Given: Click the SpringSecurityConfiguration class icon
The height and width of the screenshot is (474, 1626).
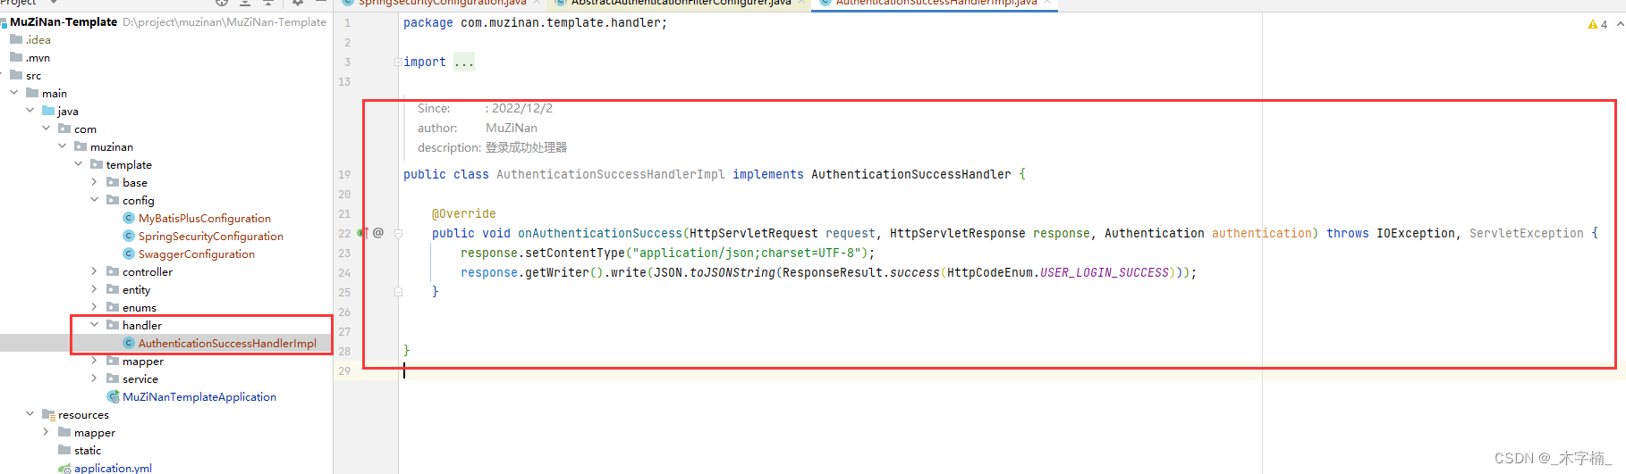Looking at the screenshot, I should [x=129, y=236].
